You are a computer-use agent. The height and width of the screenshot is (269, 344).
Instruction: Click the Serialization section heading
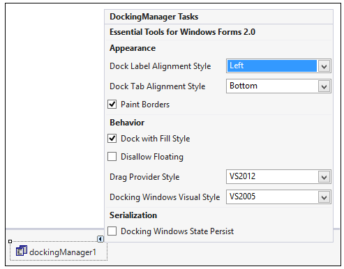(133, 215)
